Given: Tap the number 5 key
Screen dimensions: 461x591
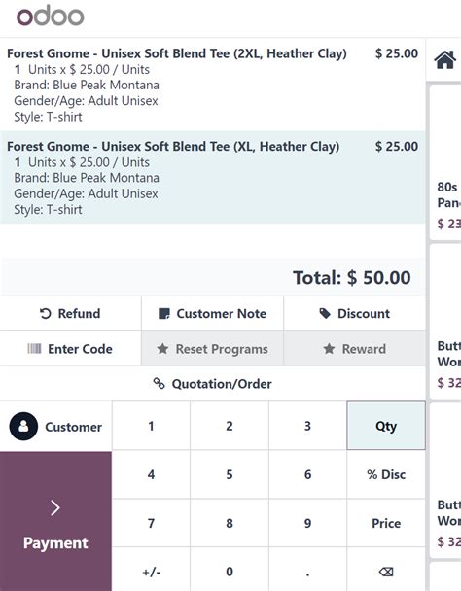Looking at the screenshot, I should [x=230, y=474].
